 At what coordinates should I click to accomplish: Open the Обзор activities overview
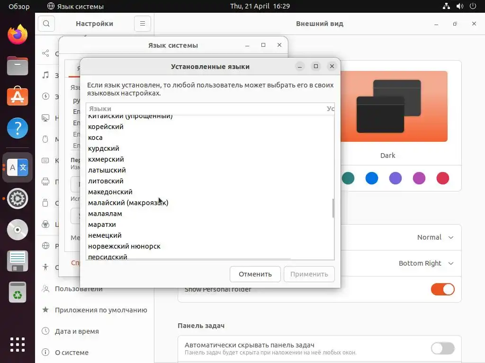click(19, 6)
